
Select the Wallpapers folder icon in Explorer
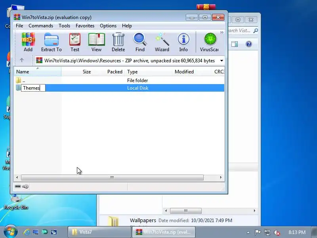click(x=113, y=221)
